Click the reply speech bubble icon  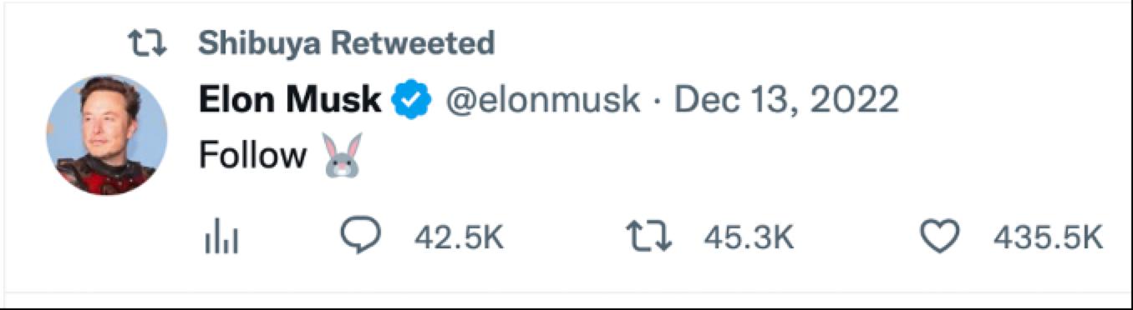click(x=362, y=238)
